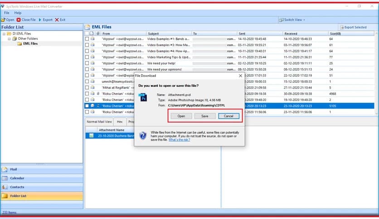The image size is (379, 219).
Task: Click envelope icon of 14-10-2020 Wyzowl email
Action: coord(92,38)
